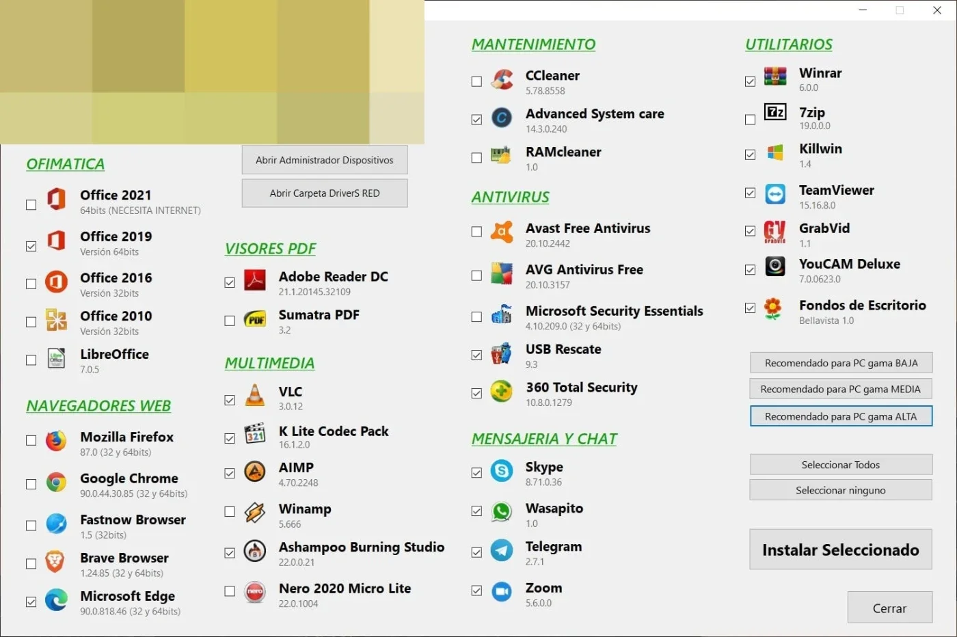The height and width of the screenshot is (637, 957).
Task: Click Abrir Carpeta DriverS RED button
Action: pos(325,193)
